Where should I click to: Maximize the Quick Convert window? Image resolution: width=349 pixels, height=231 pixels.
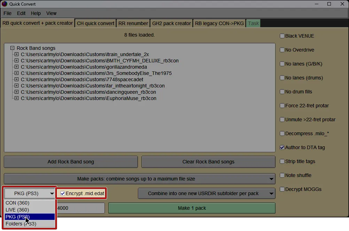click(x=329, y=4)
